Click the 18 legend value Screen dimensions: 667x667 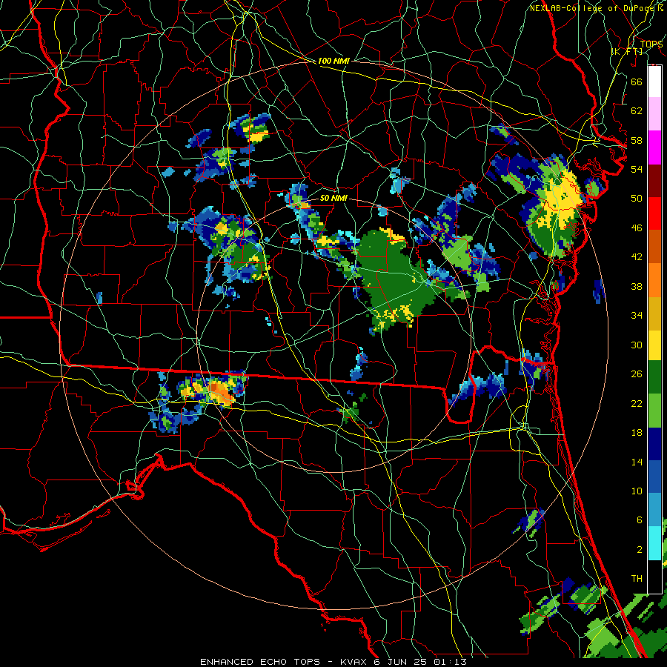point(637,433)
